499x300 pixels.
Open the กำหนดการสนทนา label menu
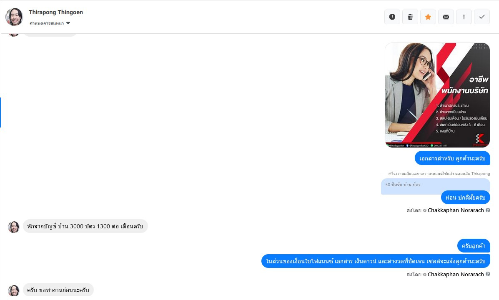tap(47, 23)
